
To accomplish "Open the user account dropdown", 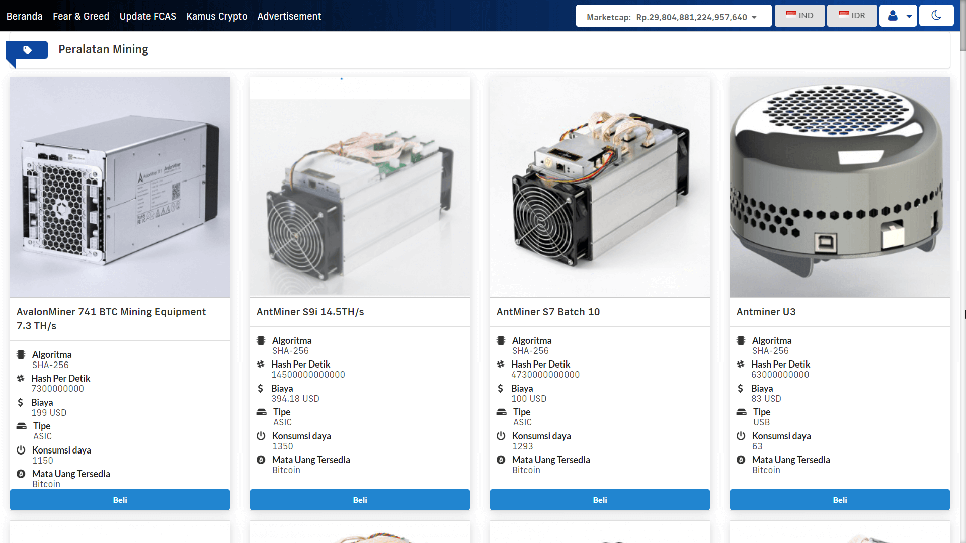I will [x=898, y=16].
